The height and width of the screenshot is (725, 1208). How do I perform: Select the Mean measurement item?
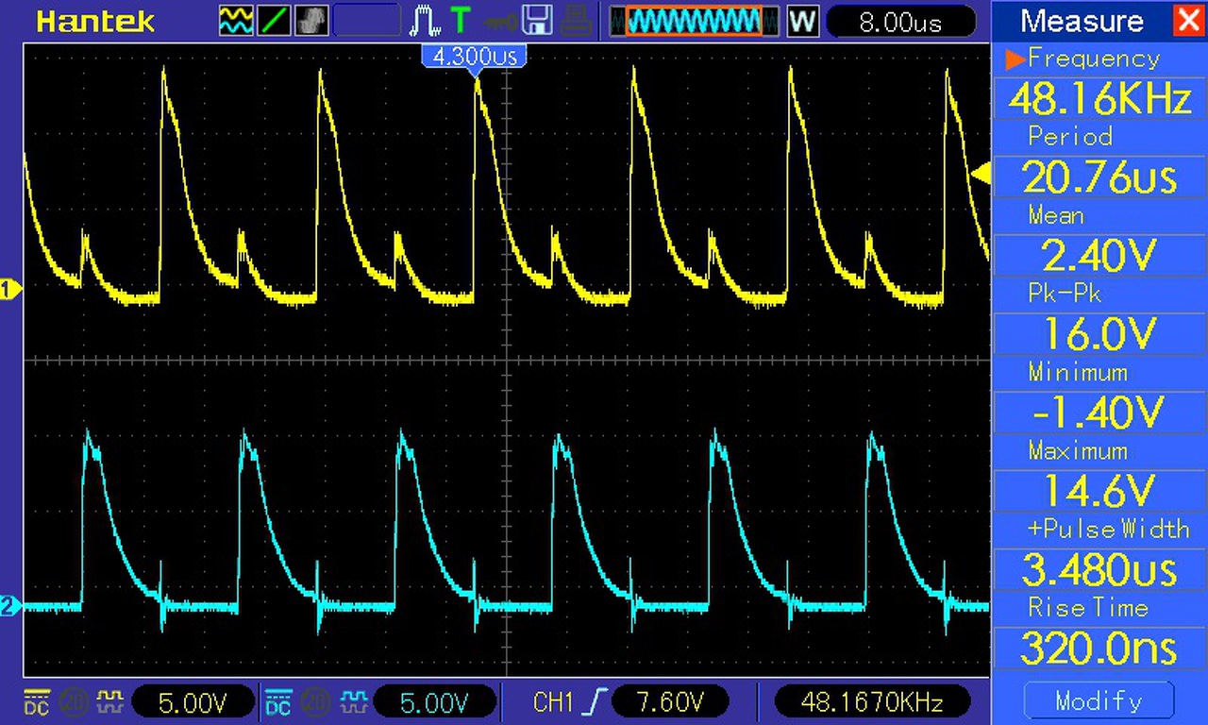click(1056, 215)
